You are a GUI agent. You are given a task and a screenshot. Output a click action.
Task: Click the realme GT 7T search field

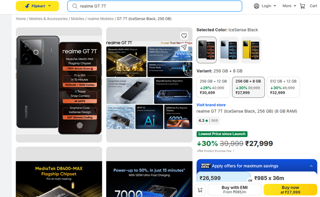coord(157,6)
